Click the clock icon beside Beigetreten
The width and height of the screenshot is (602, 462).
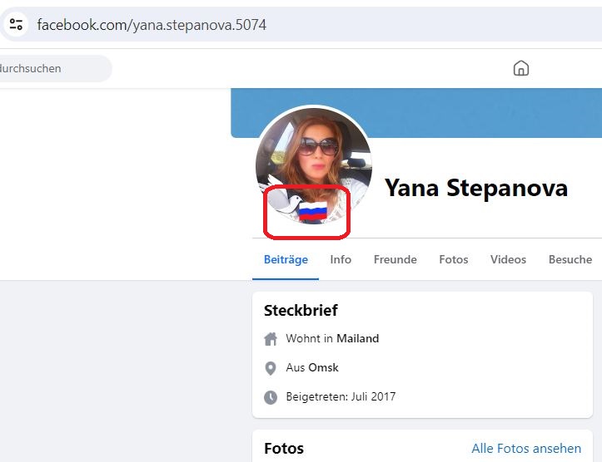point(271,397)
